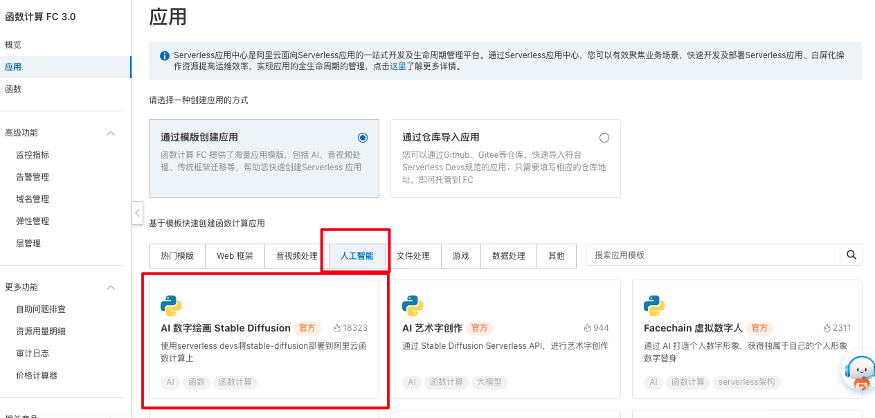This screenshot has height=418, width=875.
Task: Switch to the Web 框架 tab
Action: tap(235, 256)
